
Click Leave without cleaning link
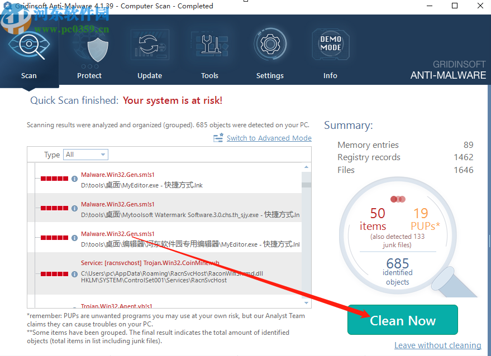438,345
